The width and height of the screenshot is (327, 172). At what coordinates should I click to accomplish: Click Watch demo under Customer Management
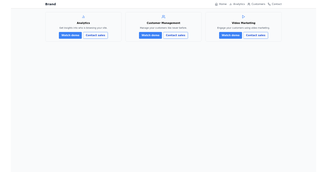(x=150, y=35)
